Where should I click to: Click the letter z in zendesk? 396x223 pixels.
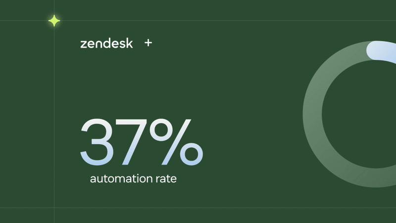coord(83,44)
